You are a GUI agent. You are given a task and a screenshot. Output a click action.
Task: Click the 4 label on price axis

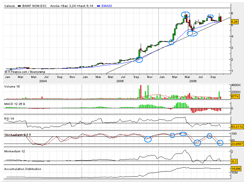coord(232,36)
